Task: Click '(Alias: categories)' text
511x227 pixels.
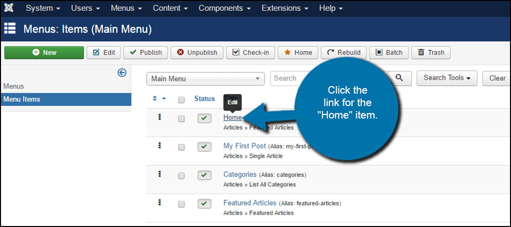Action: pos(282,175)
